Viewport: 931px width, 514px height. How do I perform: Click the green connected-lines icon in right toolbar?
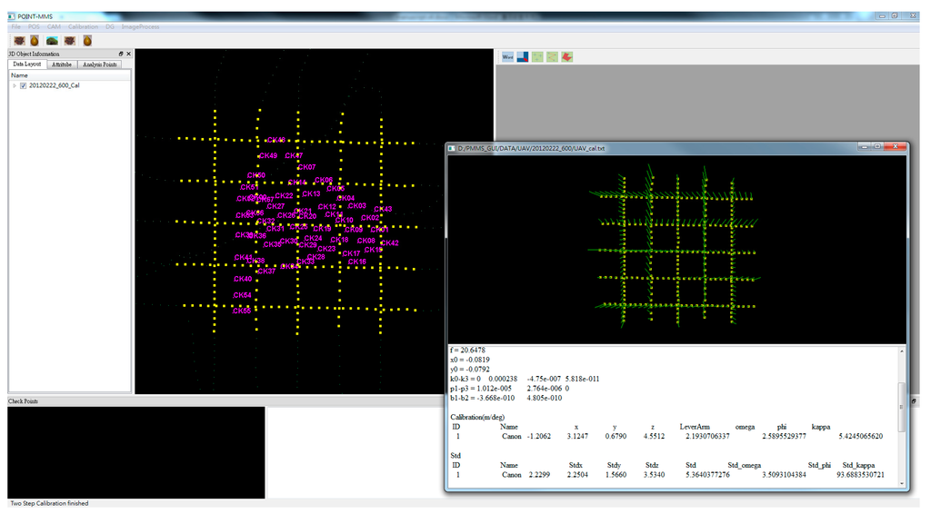pos(552,57)
